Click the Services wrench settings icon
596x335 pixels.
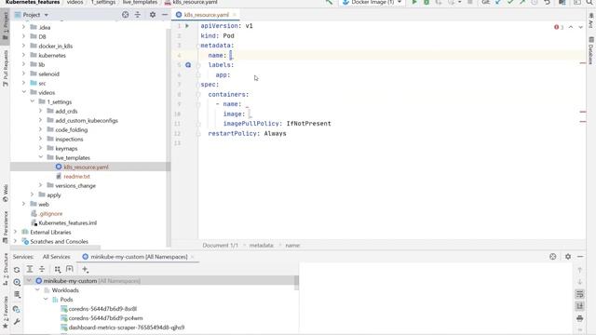[17, 322]
